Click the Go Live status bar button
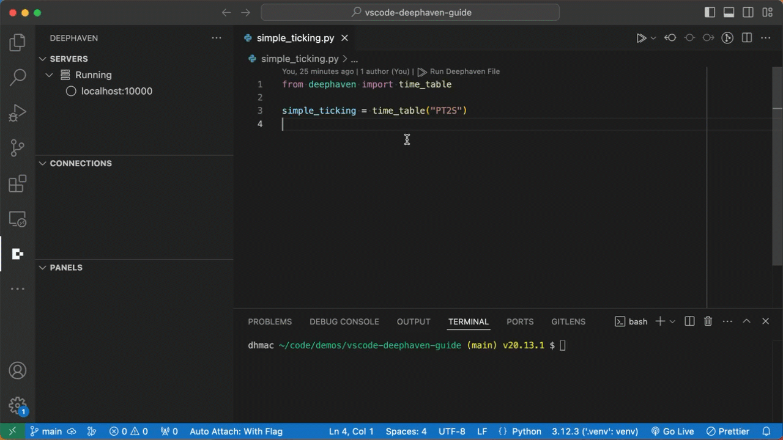 coord(672,431)
